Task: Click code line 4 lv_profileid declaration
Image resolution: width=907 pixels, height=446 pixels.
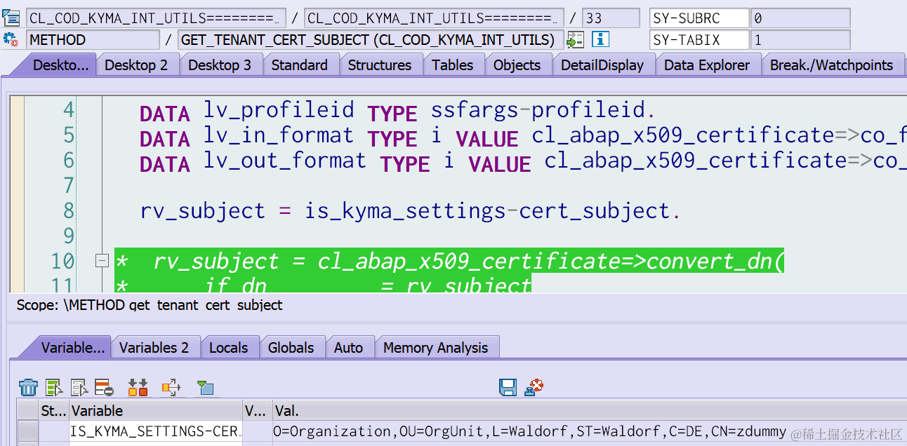Action: [x=397, y=110]
